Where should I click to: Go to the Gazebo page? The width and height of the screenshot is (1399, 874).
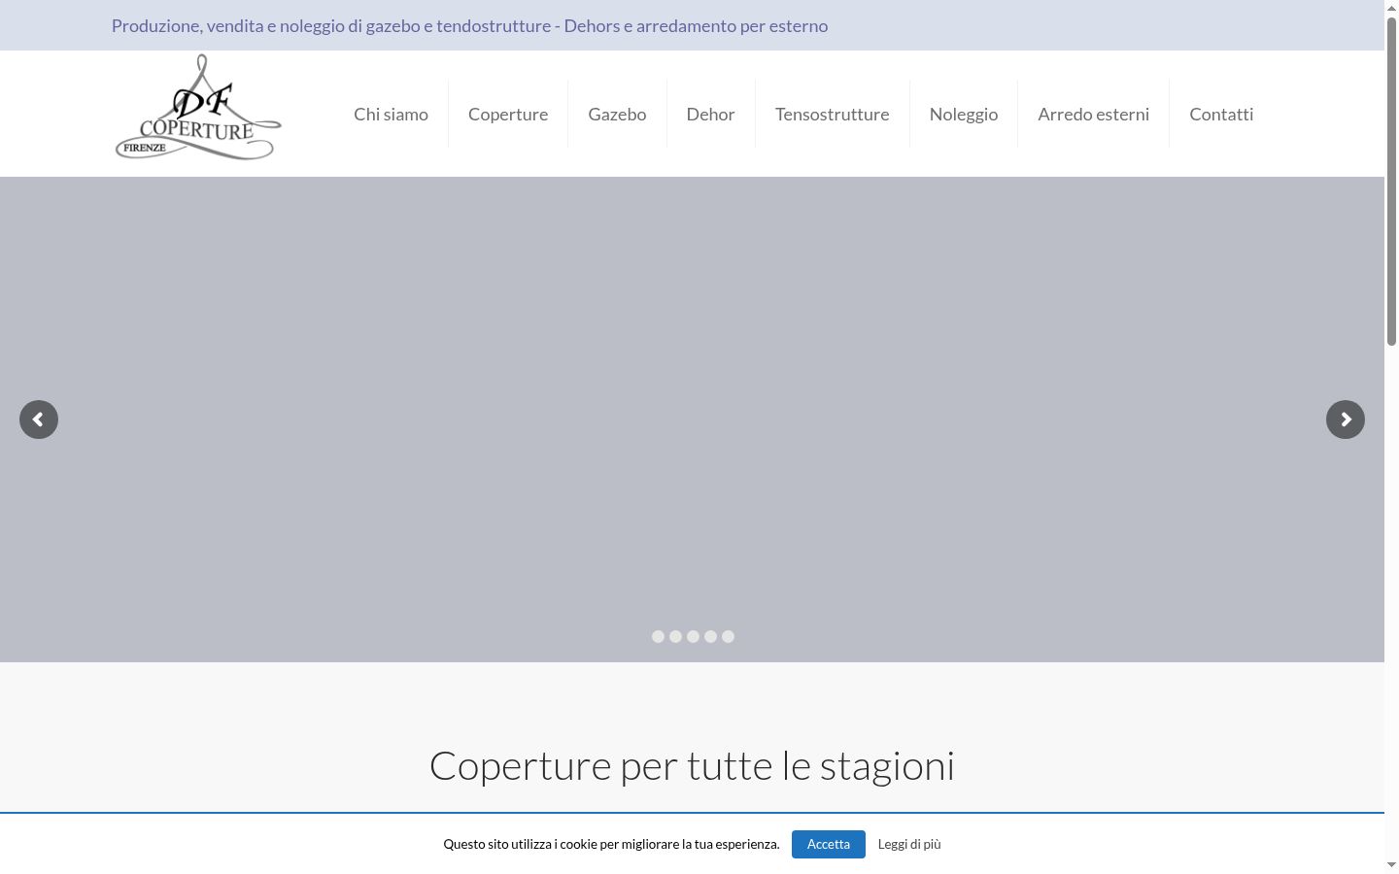pyautogui.click(x=617, y=114)
